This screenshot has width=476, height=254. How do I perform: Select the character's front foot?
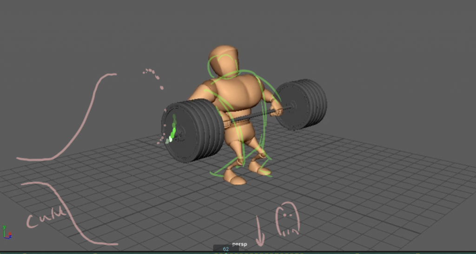[x=235, y=178]
